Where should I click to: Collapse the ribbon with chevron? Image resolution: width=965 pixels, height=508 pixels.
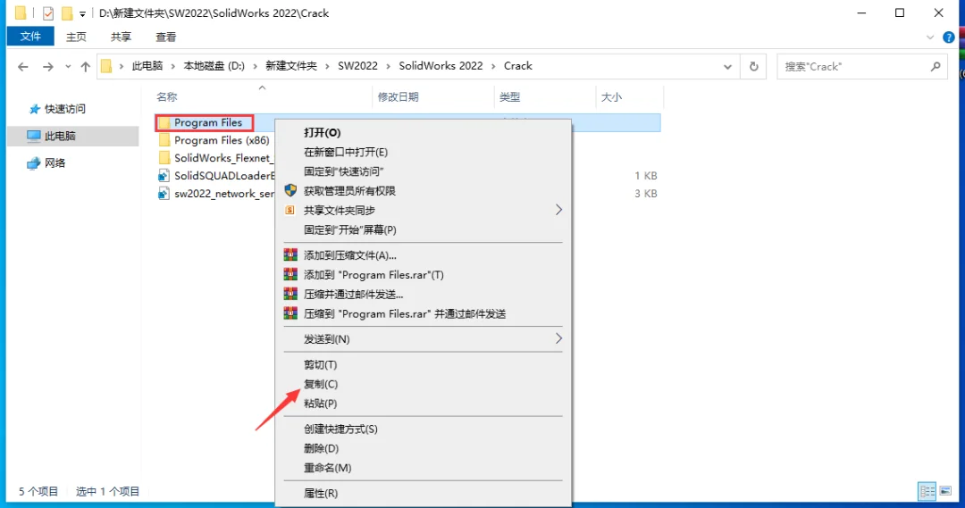(x=930, y=37)
